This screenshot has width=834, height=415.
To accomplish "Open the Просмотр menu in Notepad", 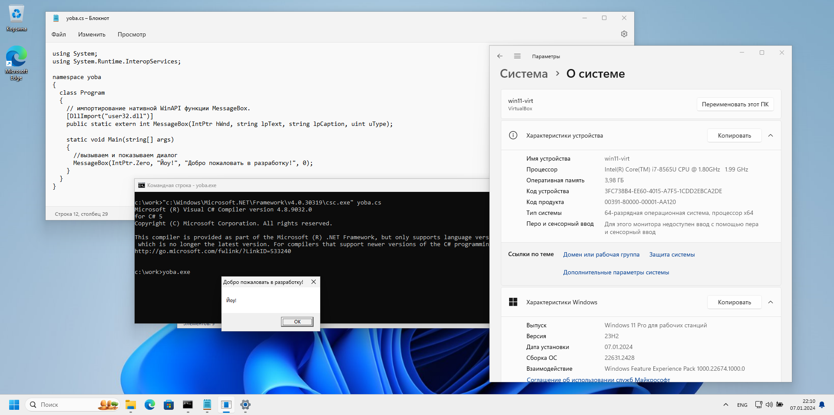I will click(x=132, y=34).
